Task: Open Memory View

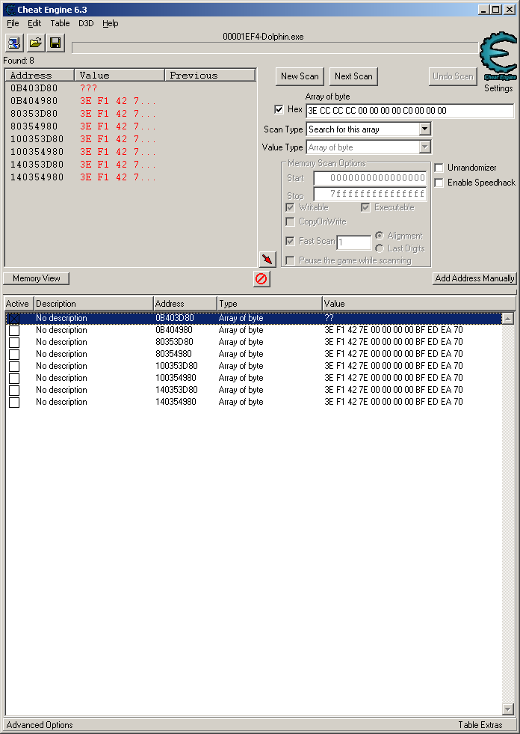Action: pos(36,278)
